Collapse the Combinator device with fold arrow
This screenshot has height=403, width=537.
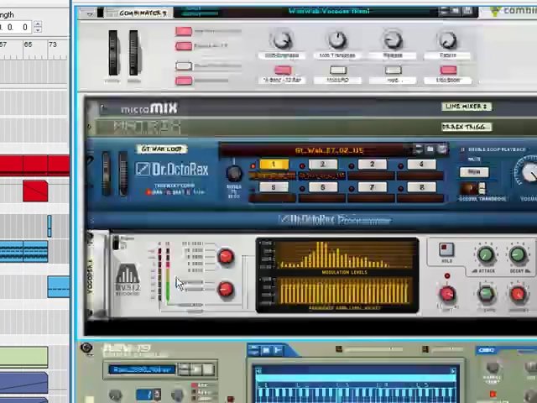coord(90,13)
